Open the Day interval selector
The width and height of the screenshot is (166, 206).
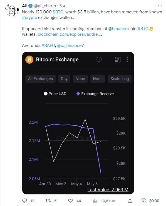tap(64, 79)
